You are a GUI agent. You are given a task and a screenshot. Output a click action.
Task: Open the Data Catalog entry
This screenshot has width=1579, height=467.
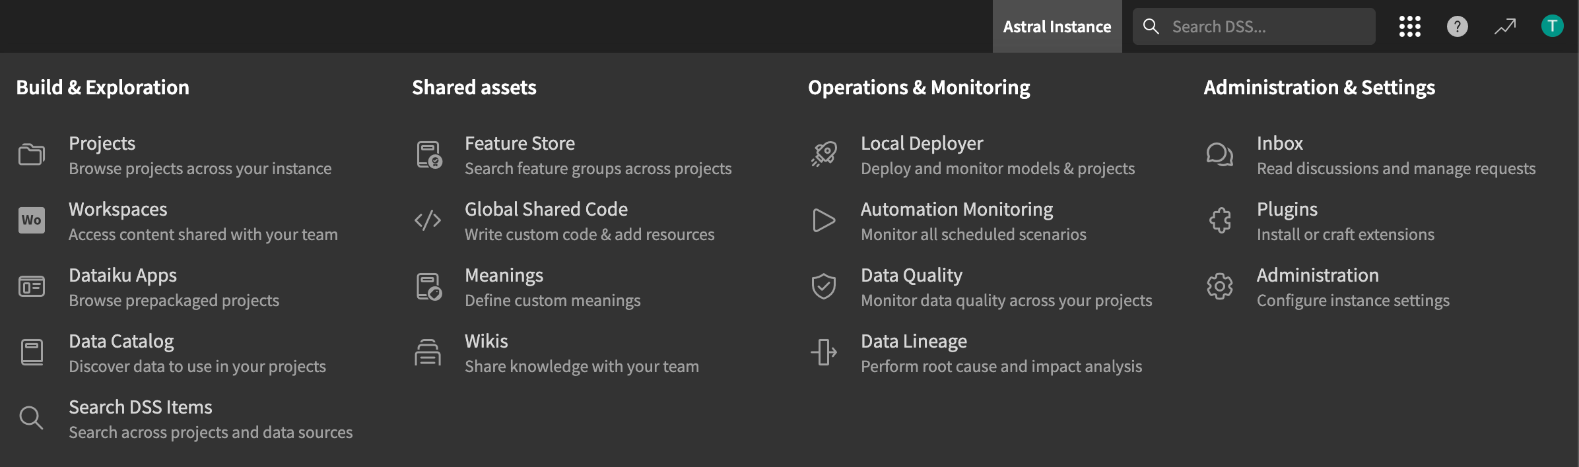pyautogui.click(x=121, y=342)
